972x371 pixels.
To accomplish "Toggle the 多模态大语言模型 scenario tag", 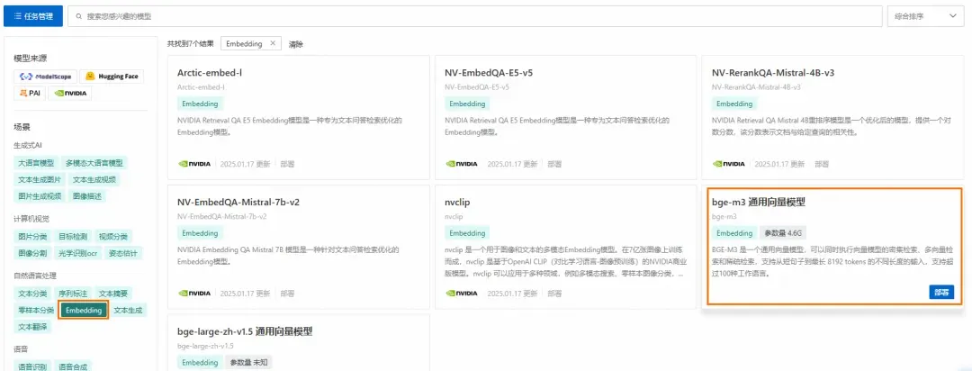I will coord(94,163).
